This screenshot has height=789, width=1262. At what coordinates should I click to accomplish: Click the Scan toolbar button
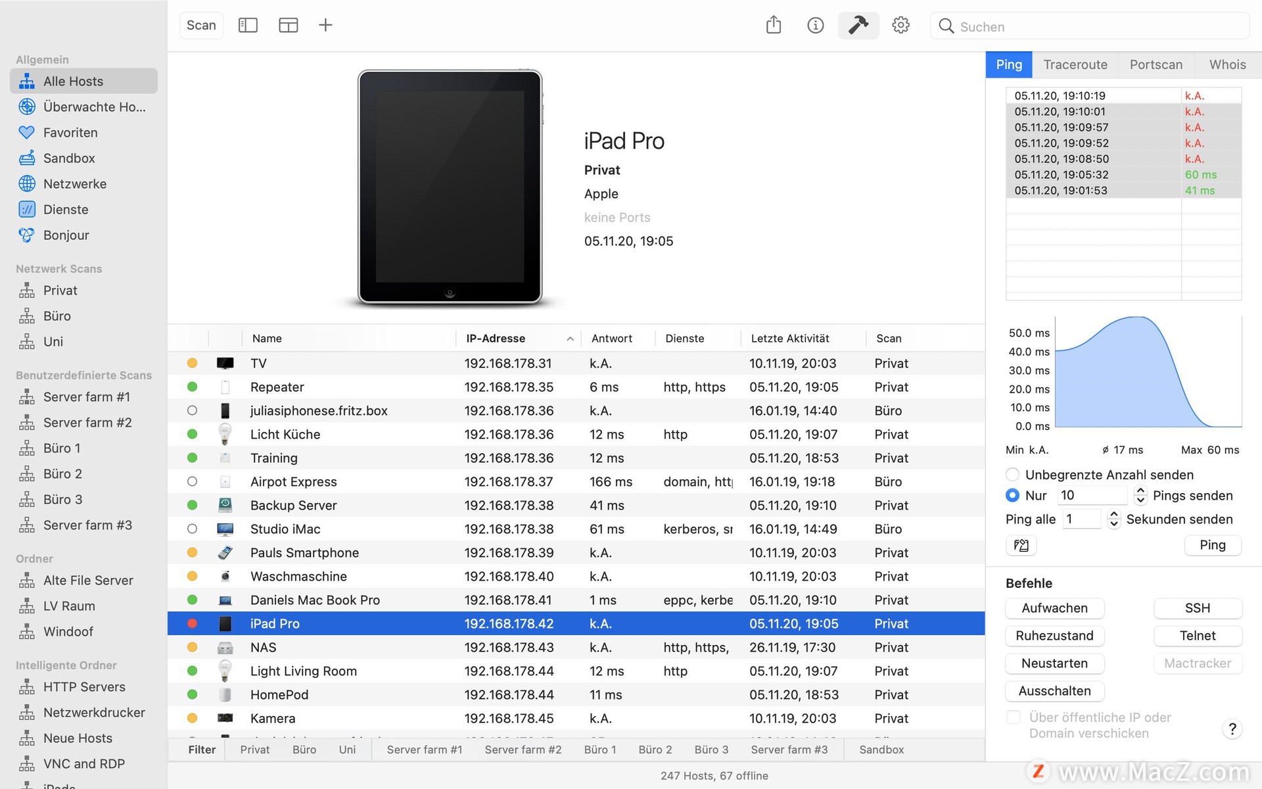coord(201,26)
